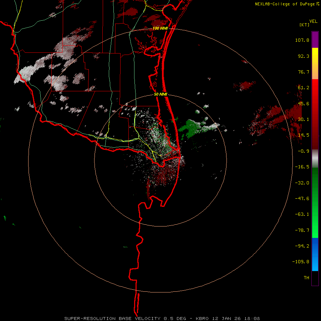
Task: Select the -16.5 velocity scale value
Action: 302,167
